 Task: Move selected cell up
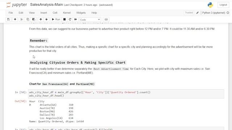pos(41,19)
